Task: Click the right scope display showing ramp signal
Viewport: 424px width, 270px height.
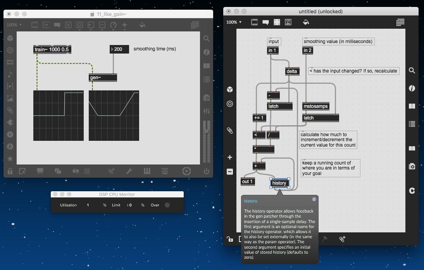Action: [114, 116]
